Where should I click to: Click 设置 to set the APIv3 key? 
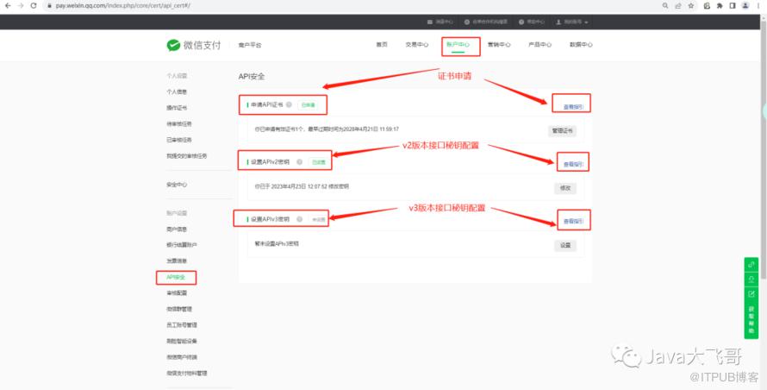point(565,245)
